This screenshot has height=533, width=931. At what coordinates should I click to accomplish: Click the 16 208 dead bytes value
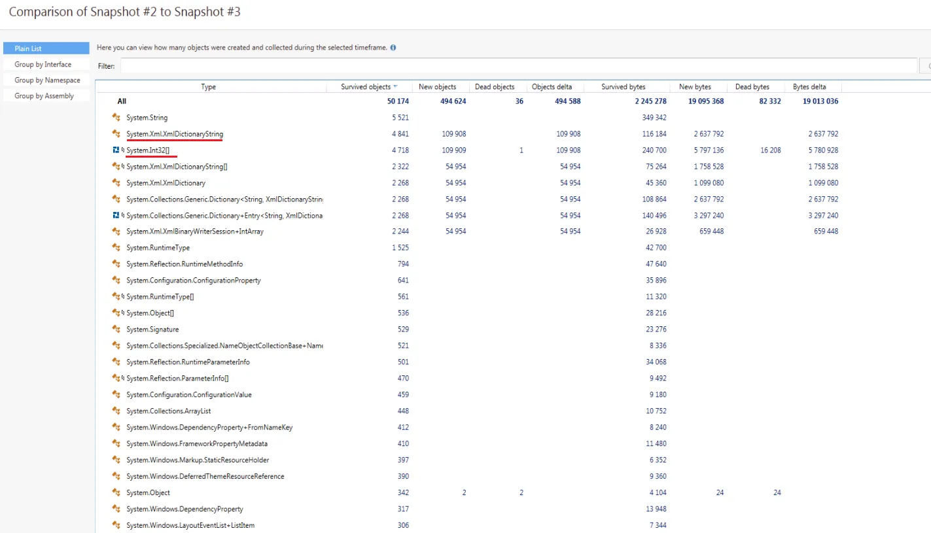(x=771, y=150)
